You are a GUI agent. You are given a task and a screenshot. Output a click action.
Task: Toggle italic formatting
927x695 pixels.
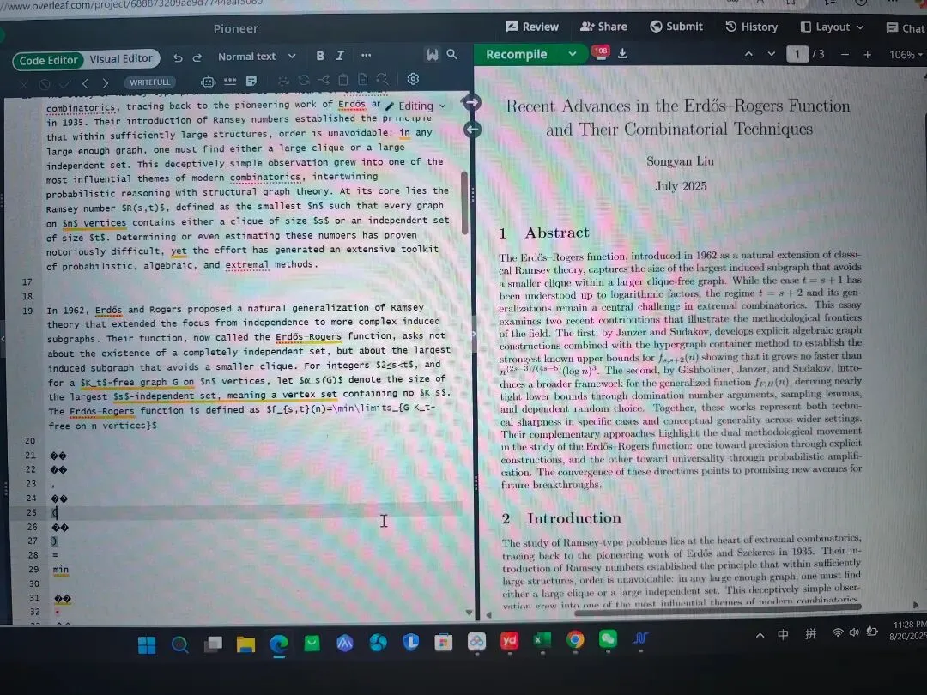pyautogui.click(x=340, y=56)
